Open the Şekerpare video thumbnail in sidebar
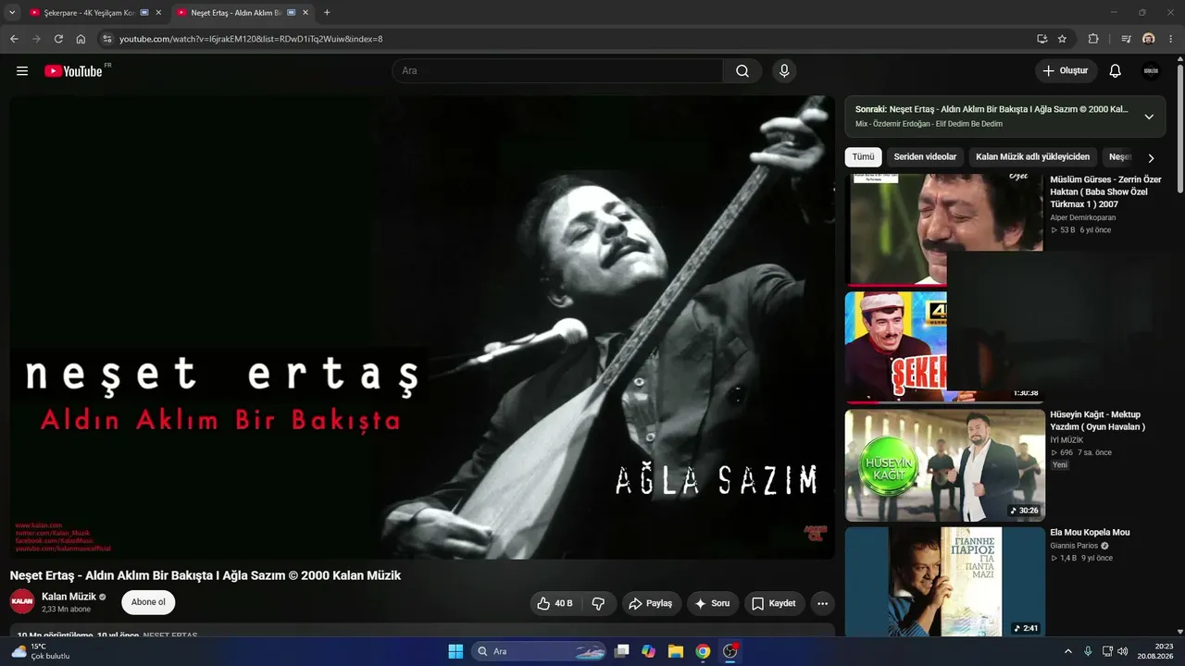This screenshot has height=666, width=1185. [x=896, y=347]
